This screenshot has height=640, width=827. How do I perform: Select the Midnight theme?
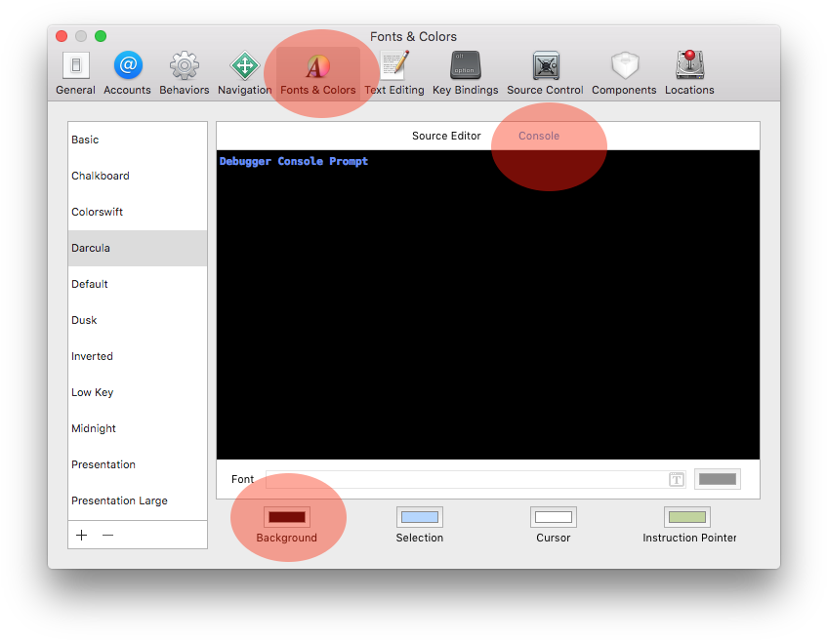point(137,428)
